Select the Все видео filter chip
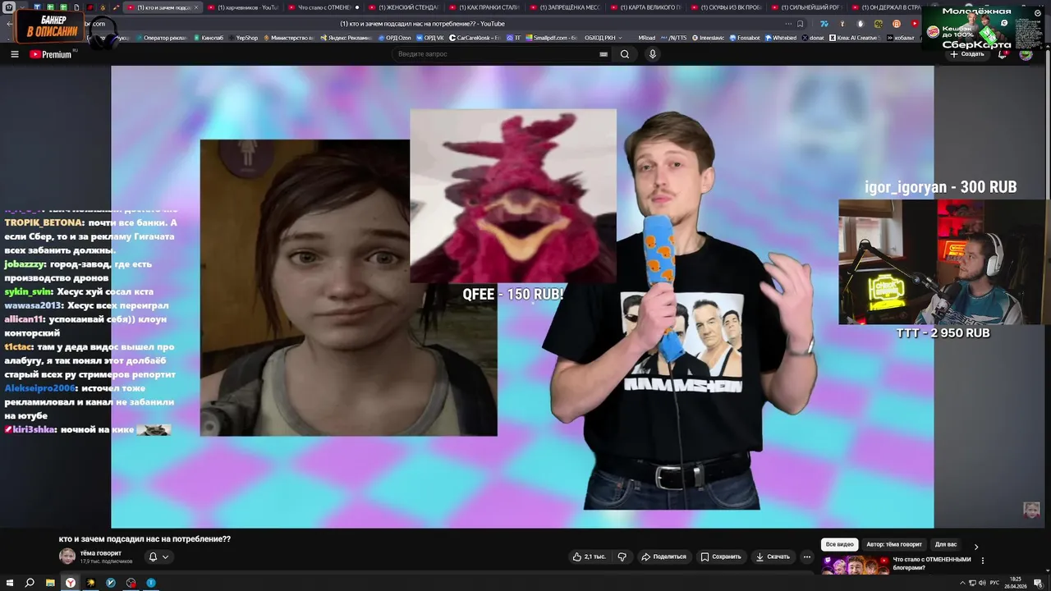This screenshot has width=1051, height=591. pos(839,544)
